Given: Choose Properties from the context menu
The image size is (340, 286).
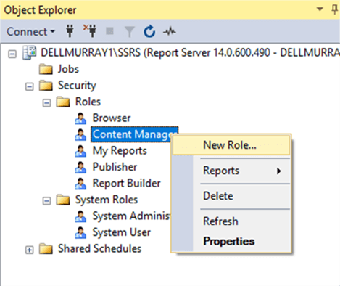Looking at the screenshot, I should [231, 241].
